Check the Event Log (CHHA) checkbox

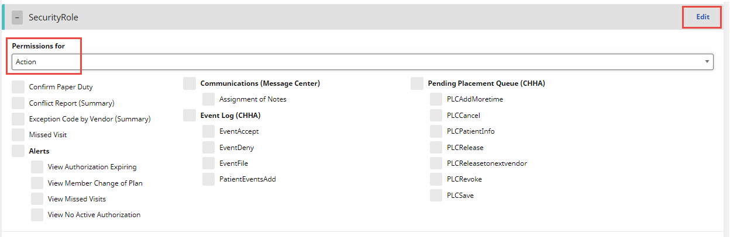[190, 116]
